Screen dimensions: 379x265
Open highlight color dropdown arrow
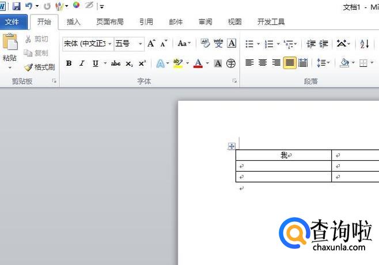click(x=188, y=63)
